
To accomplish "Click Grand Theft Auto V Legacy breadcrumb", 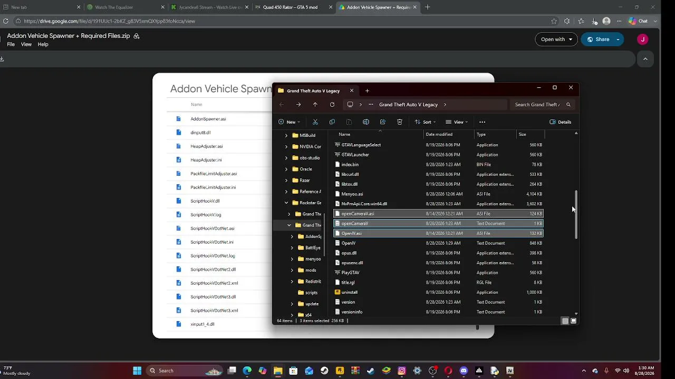I will coord(408,104).
